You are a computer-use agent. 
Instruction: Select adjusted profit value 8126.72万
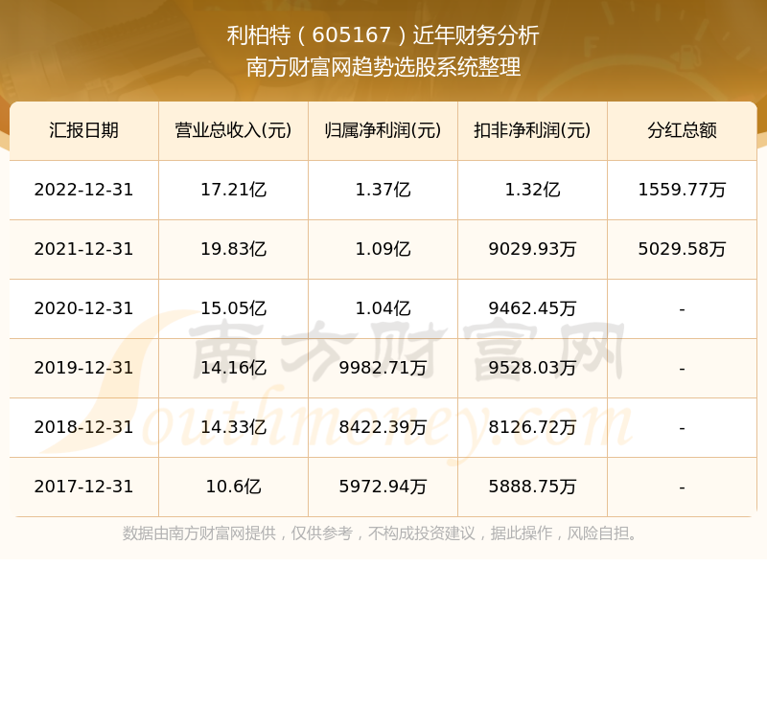(x=532, y=427)
